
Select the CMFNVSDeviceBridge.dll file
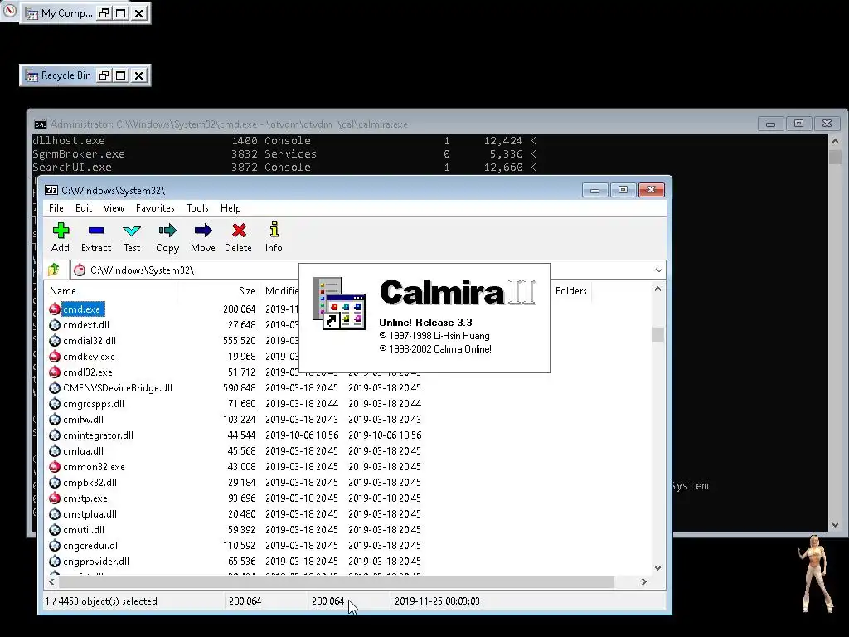pyautogui.click(x=118, y=388)
